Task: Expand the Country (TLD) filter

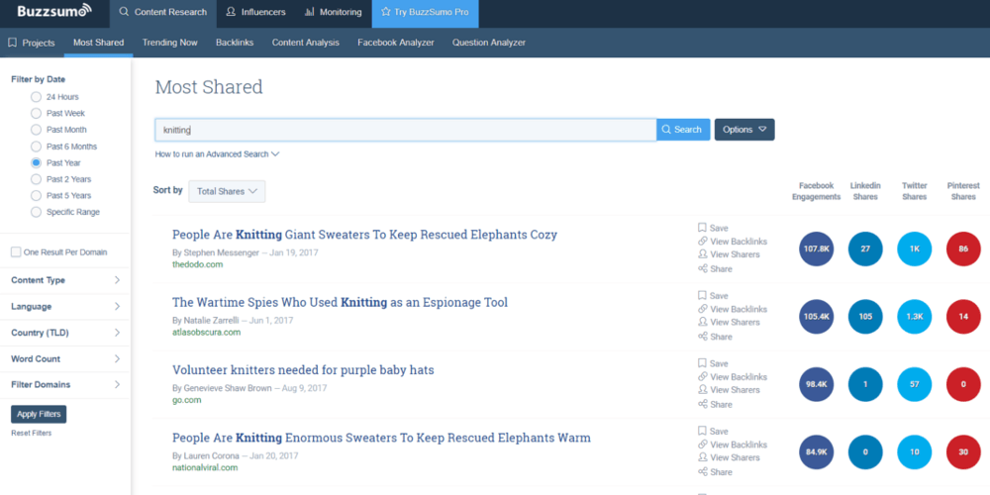Action: coord(65,333)
